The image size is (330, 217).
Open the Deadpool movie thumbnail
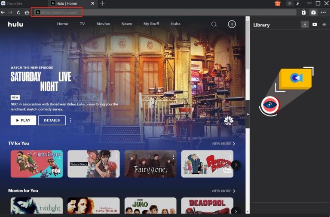pyautogui.click(x=207, y=206)
